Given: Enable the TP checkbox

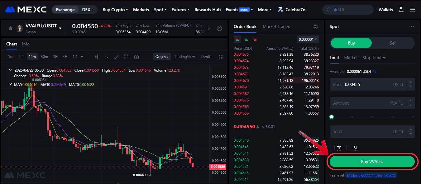Looking at the screenshot, I should pos(332,148).
